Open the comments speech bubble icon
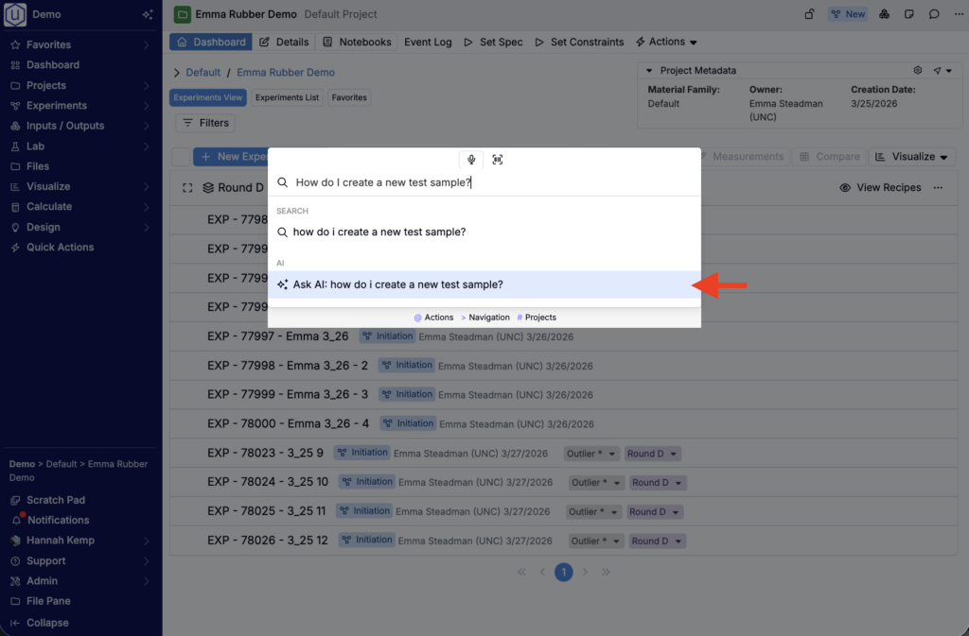969x636 pixels. [x=934, y=14]
